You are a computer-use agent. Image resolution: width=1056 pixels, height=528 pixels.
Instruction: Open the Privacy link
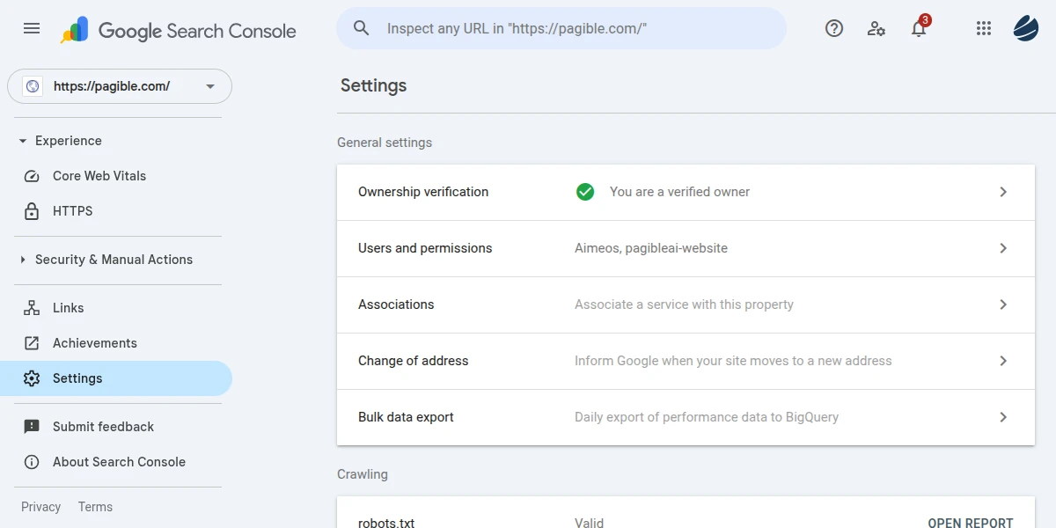click(x=40, y=507)
